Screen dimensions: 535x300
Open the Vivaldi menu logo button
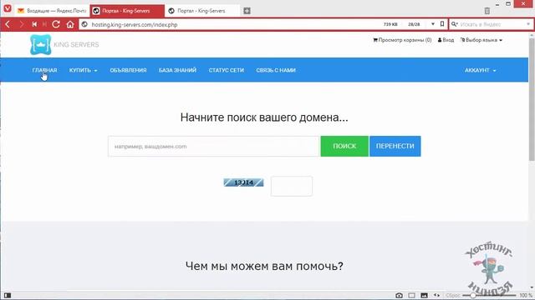click(8, 8)
